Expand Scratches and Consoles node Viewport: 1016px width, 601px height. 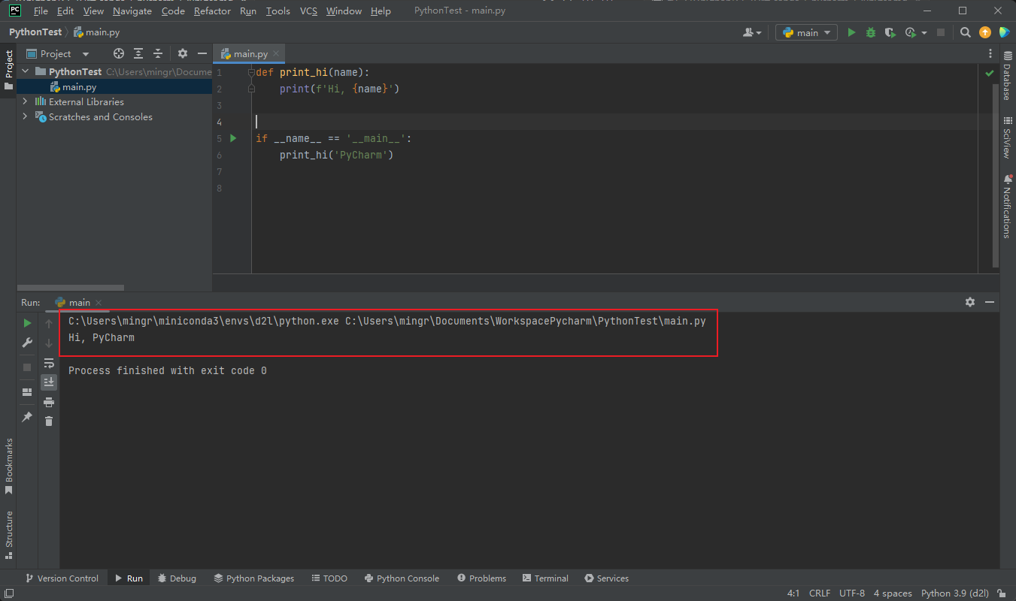click(25, 116)
